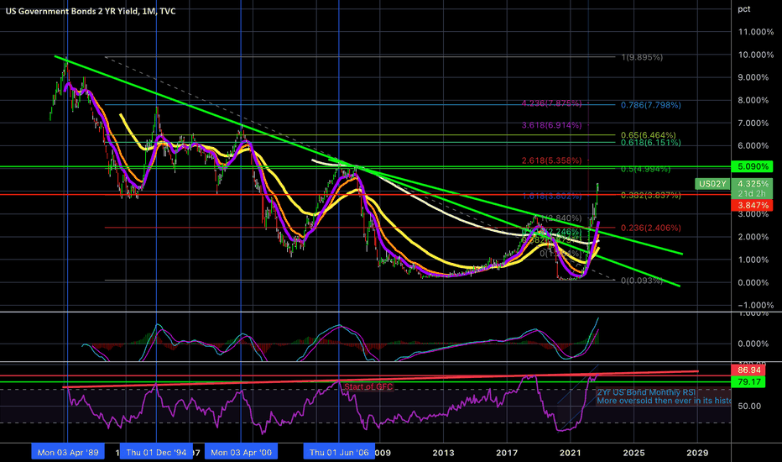
Task: Select the 0.618(6.151%) Fibonacci level label
Action: [651, 143]
